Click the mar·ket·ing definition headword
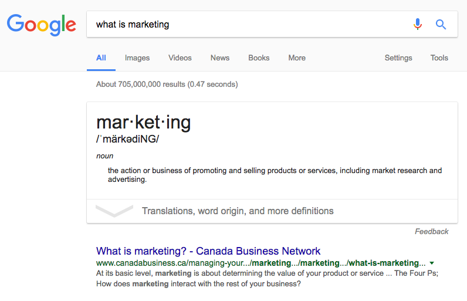 tap(143, 123)
